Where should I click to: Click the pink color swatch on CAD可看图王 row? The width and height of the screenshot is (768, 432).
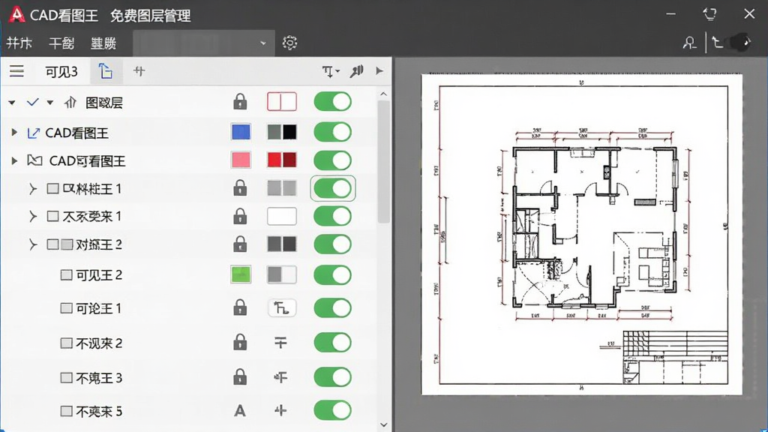click(x=241, y=160)
